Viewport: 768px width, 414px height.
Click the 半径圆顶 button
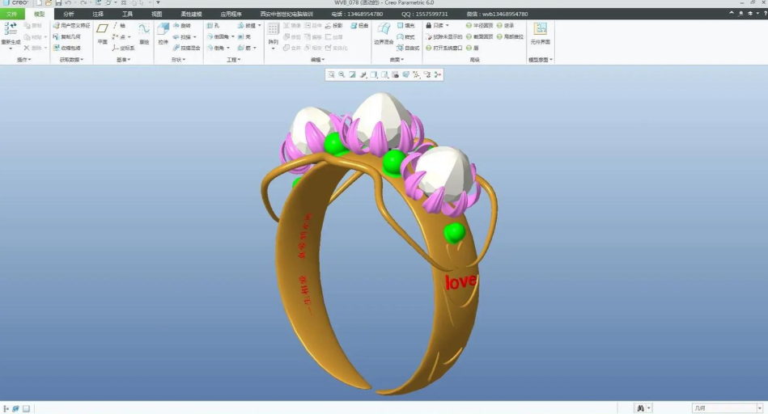click(480, 25)
